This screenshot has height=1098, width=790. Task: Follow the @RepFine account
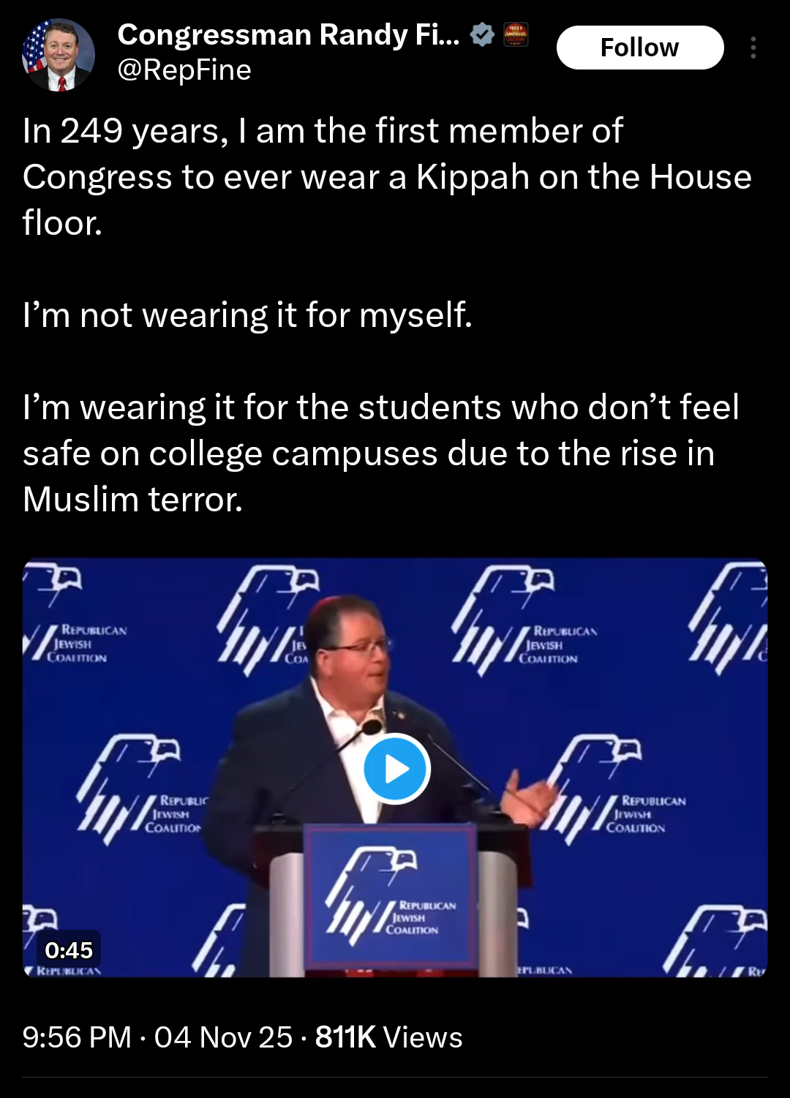[640, 48]
